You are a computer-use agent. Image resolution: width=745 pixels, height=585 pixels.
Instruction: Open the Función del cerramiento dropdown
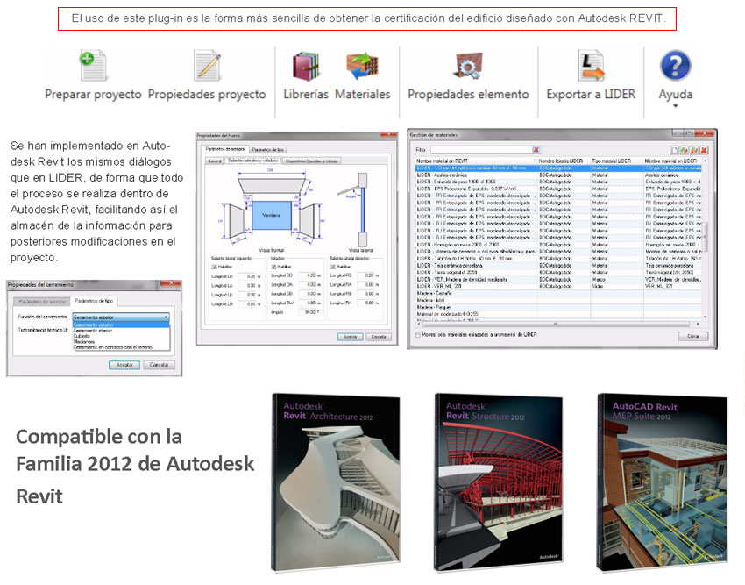coord(121,317)
